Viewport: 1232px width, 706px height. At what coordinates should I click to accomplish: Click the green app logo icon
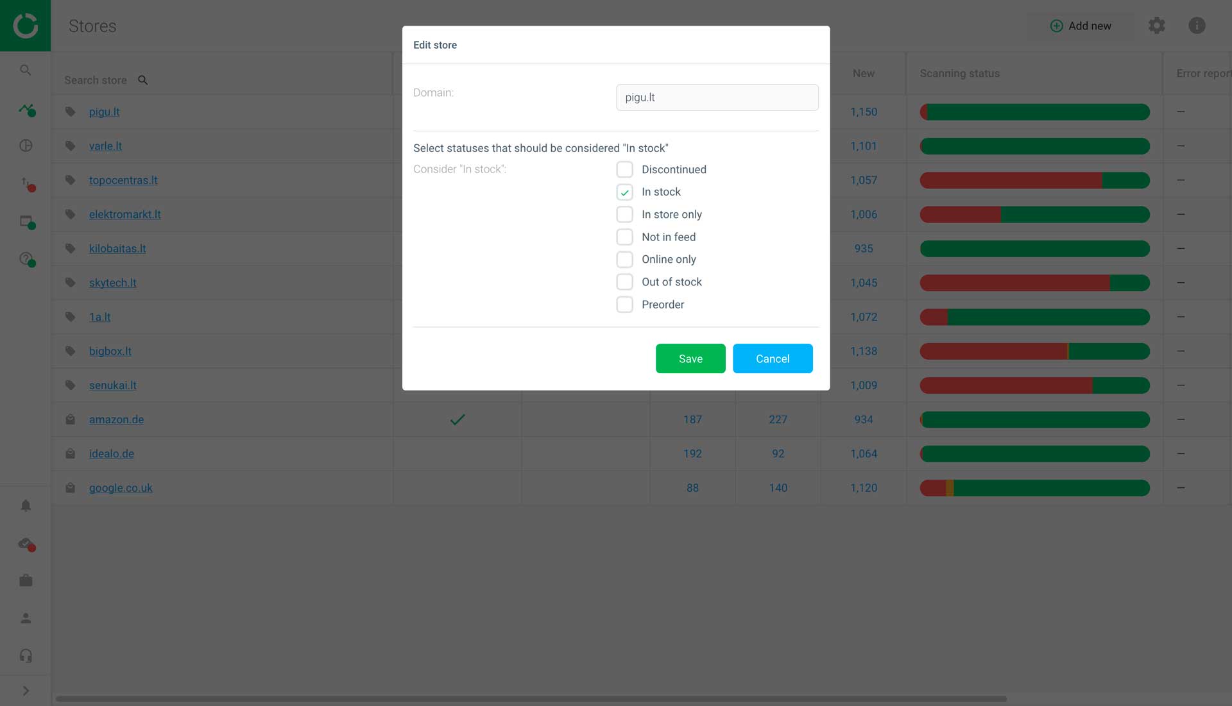[x=25, y=26]
